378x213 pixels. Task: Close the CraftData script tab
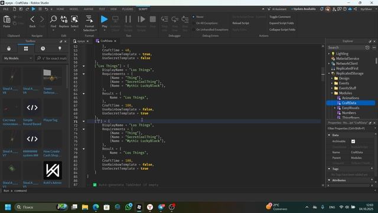tap(115, 41)
